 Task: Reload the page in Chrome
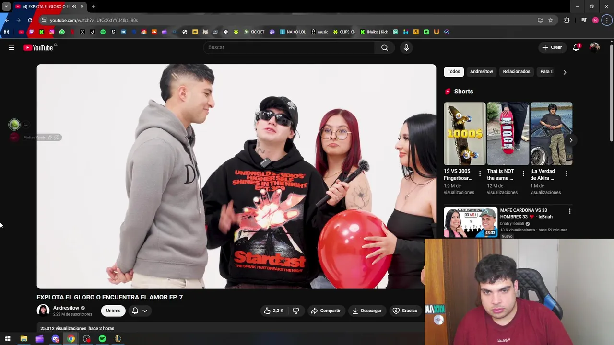(30, 20)
